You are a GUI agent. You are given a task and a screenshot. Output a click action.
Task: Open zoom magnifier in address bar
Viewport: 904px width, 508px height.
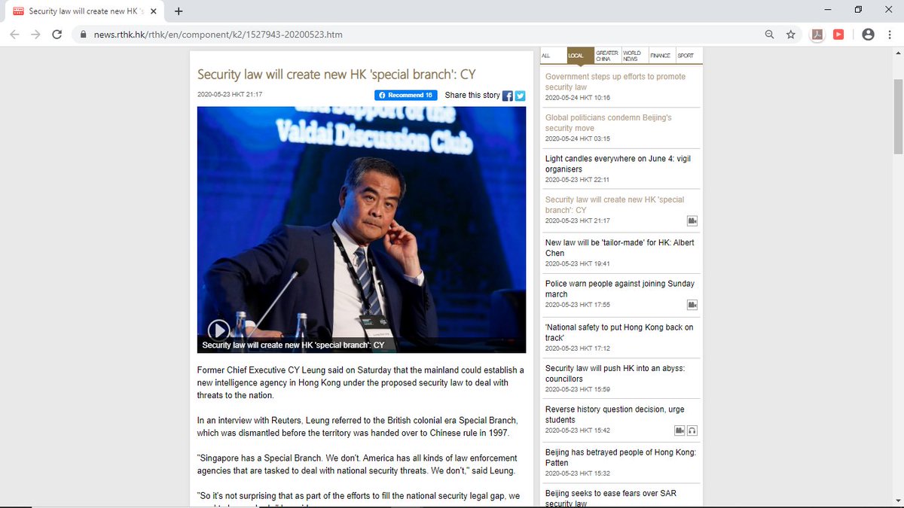[x=769, y=35]
